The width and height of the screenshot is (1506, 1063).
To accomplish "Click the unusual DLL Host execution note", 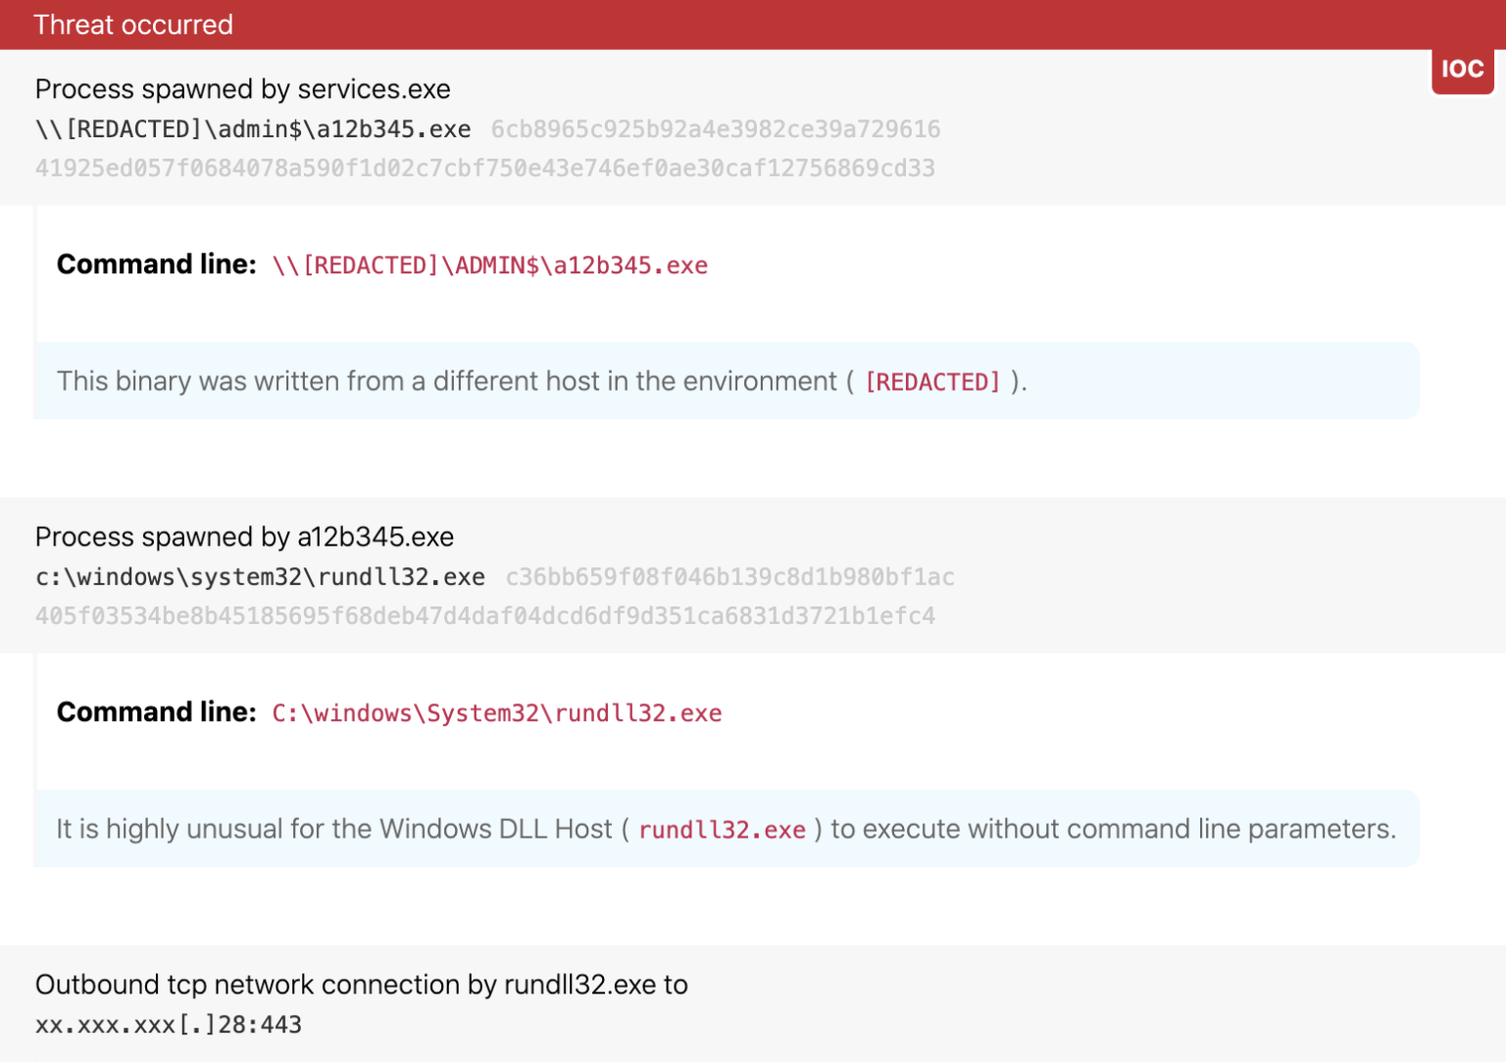I will [x=726, y=829].
